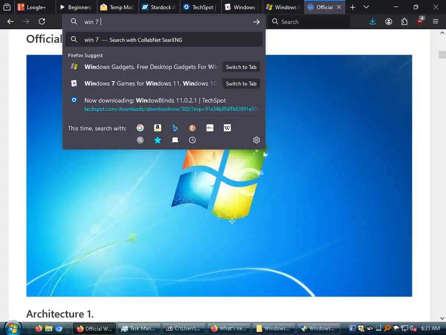Search this time with Amazon
This screenshot has width=446, height=335.
click(x=158, y=128)
